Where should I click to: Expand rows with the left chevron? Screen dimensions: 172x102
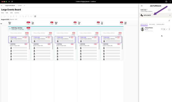tap(1, 24)
